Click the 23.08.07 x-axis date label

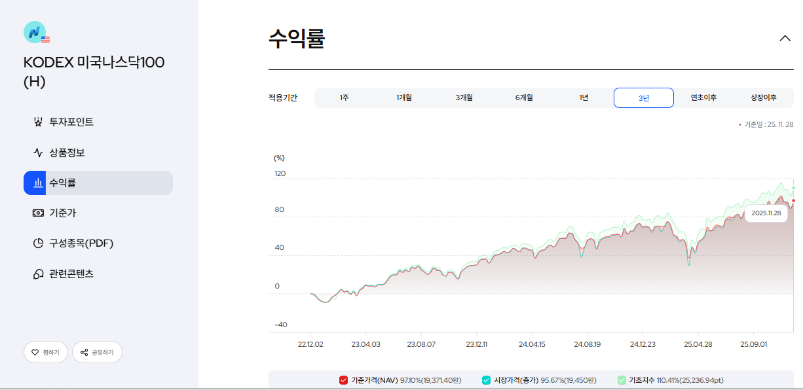(x=421, y=343)
